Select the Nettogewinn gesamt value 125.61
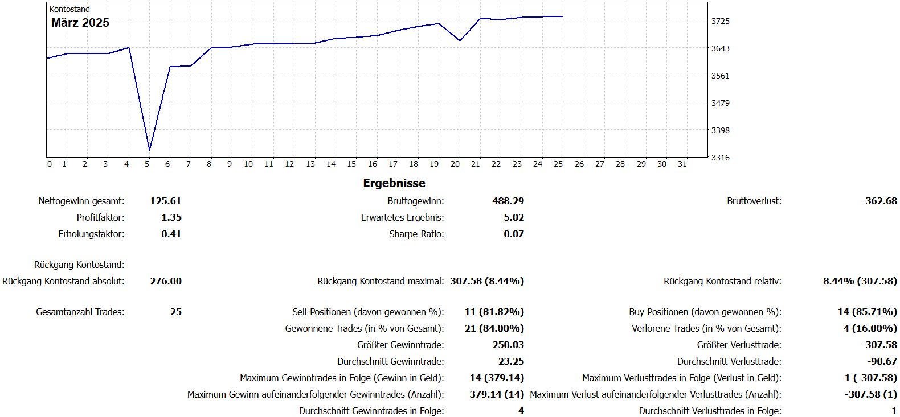900x417 pixels. click(x=166, y=201)
